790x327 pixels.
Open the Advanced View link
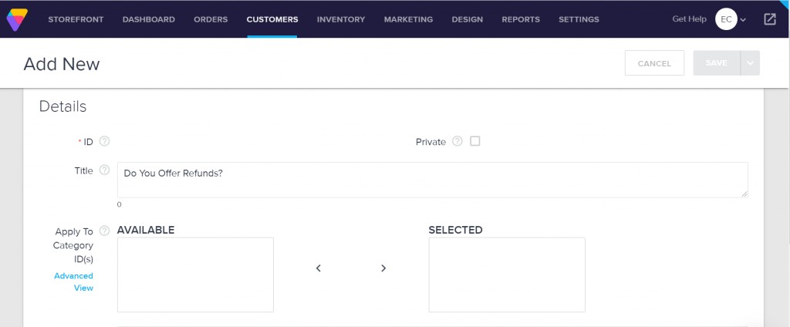click(73, 281)
